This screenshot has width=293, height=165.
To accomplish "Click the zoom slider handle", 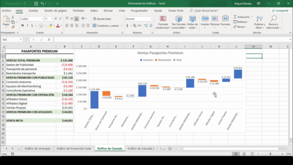I will pyautogui.click(x=271, y=154).
